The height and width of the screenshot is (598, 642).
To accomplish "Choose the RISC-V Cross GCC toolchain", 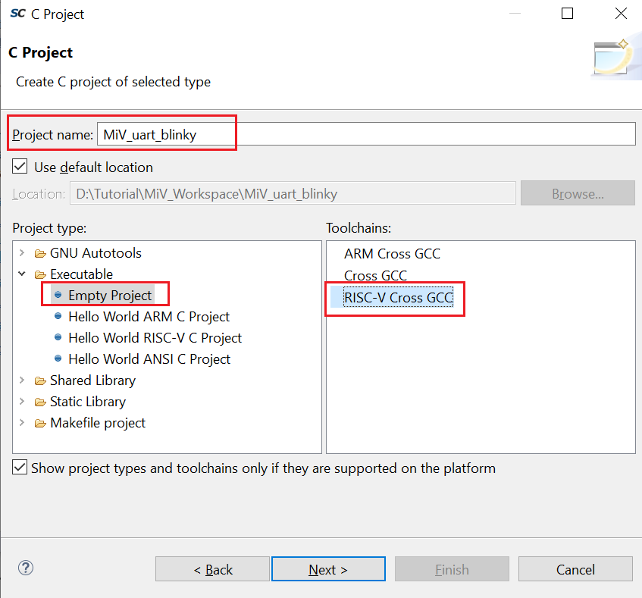I will pyautogui.click(x=398, y=298).
